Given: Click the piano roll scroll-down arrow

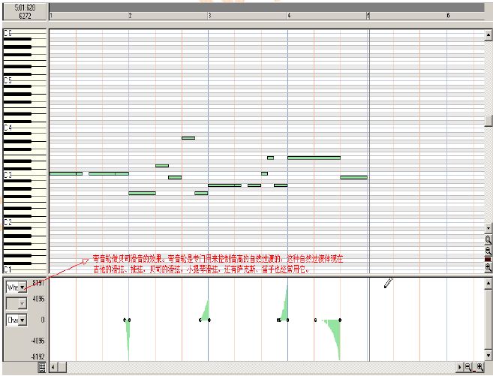Looking at the screenshot, I should [x=488, y=228].
